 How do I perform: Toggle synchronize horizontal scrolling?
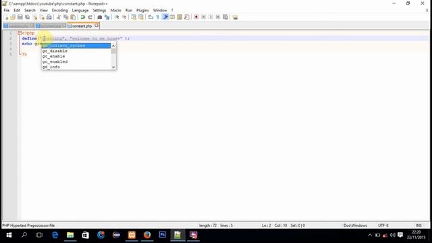141,17
